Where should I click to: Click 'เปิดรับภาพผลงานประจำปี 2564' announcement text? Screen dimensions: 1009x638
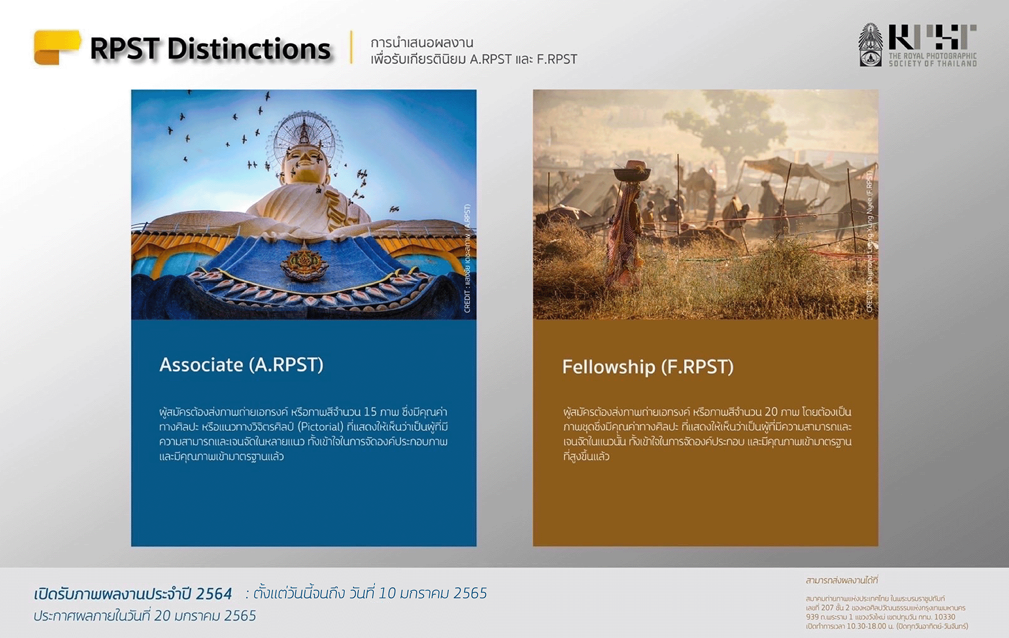point(133,594)
